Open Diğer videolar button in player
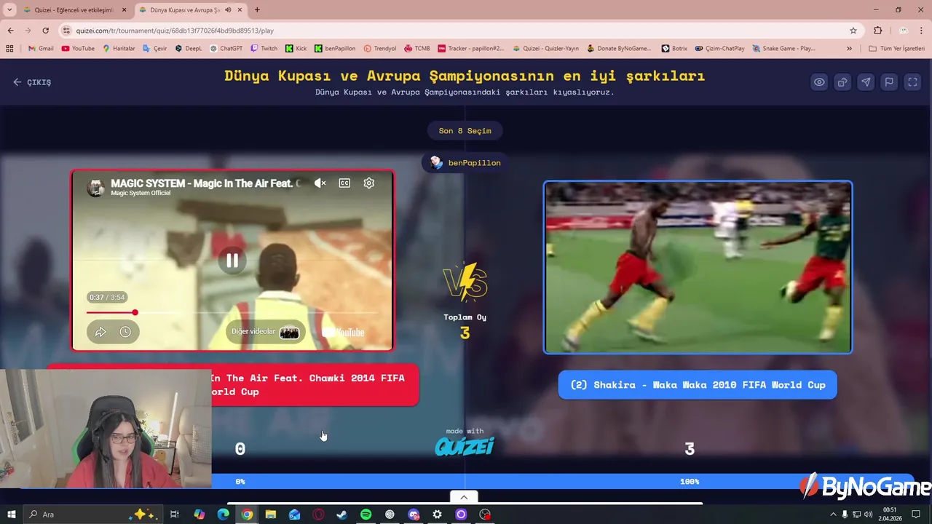Screen dimensions: 932x524 tap(265, 332)
